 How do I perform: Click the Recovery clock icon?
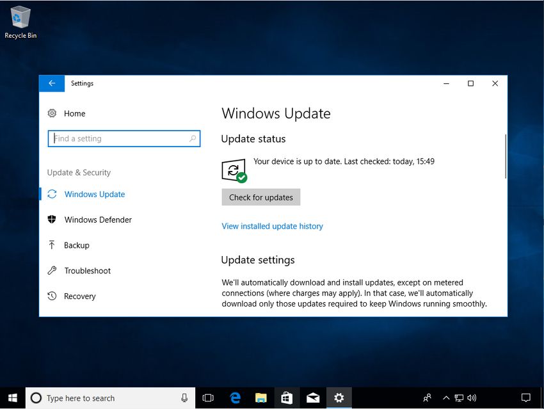coord(52,296)
